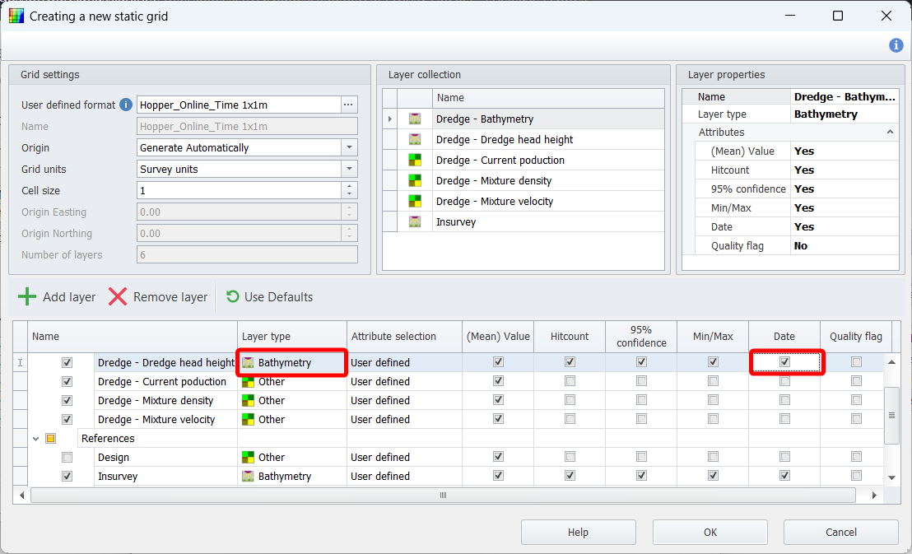Screen dimensions: 912x554
Task: Click info icon beside User defined format
Action: click(x=126, y=105)
